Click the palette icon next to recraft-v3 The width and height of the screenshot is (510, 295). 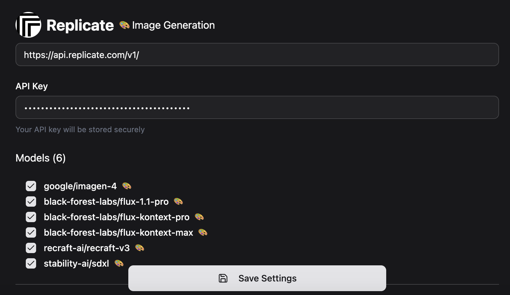tap(140, 248)
